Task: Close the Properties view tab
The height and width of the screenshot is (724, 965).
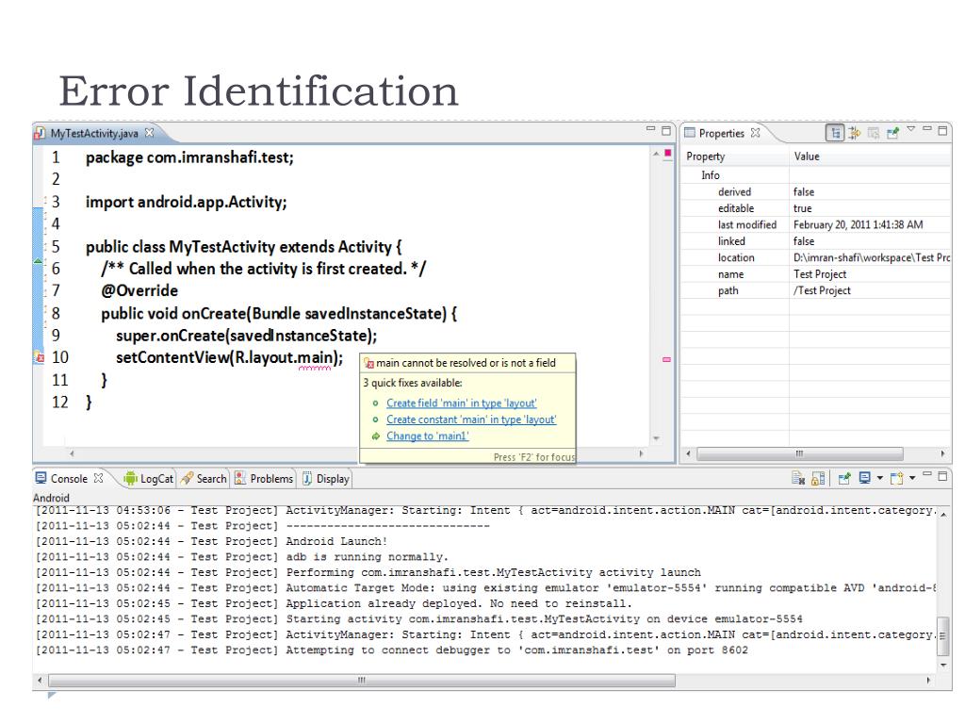Action: [x=755, y=132]
